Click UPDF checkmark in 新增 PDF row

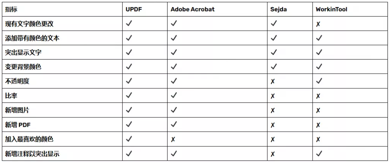click(129, 124)
